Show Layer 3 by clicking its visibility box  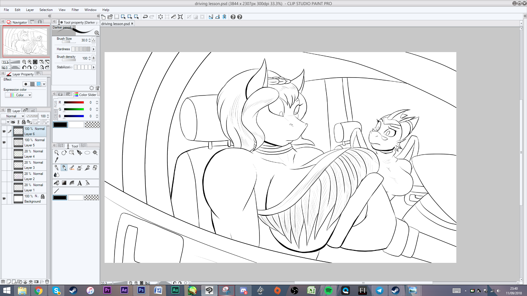pyautogui.click(x=4, y=165)
